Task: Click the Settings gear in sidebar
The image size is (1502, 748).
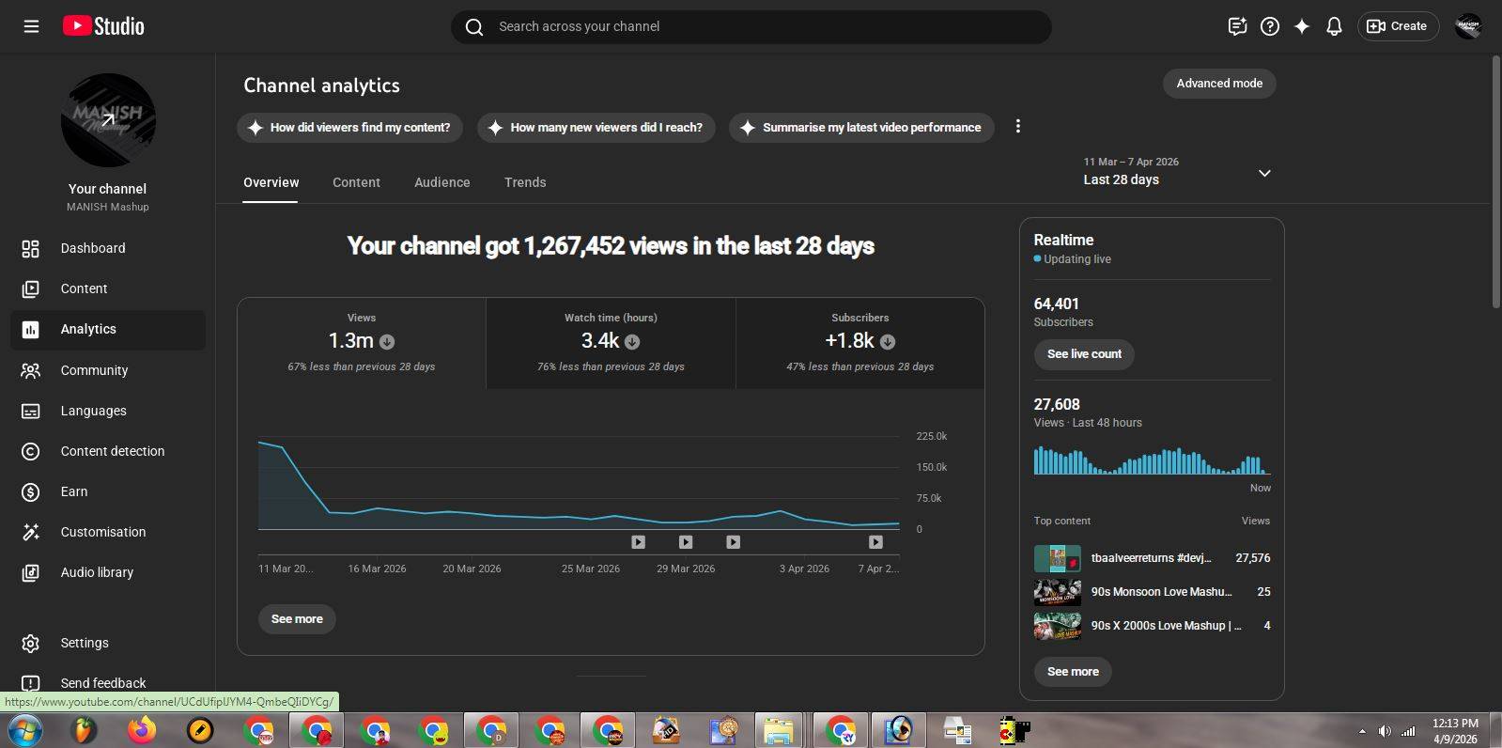Action: (31, 643)
